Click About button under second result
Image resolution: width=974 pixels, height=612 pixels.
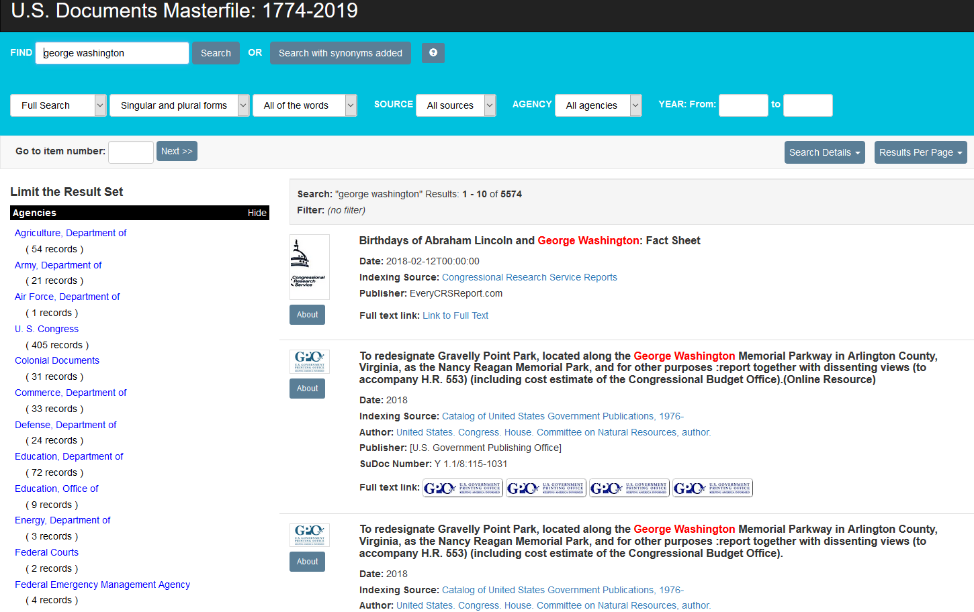307,389
